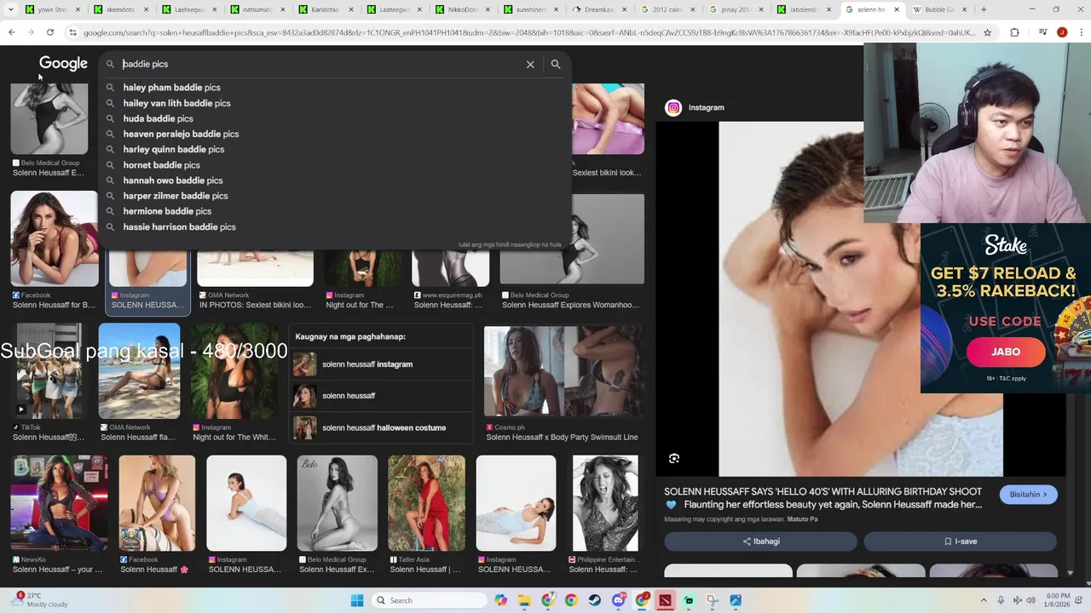Open the Copilot icon in taskbar
Viewport: 1091px width, 613px height.
tap(501, 600)
